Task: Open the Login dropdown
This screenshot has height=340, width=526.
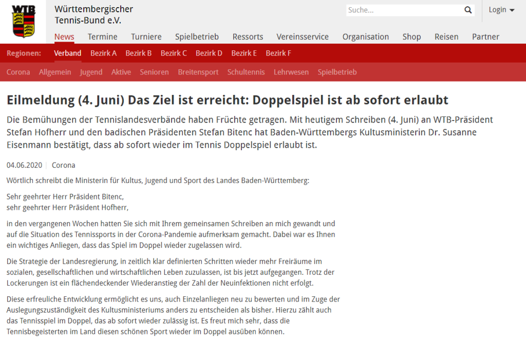Action: tap(501, 10)
